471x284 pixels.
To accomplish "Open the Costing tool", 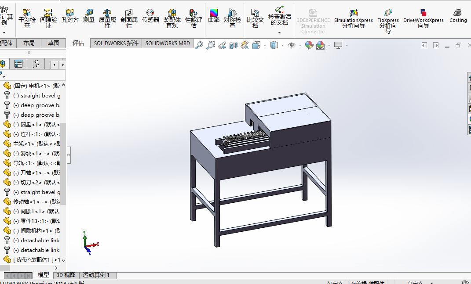I will click(458, 16).
